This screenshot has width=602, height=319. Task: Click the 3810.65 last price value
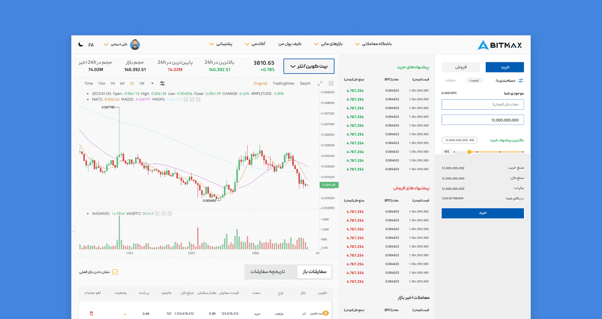[264, 63]
